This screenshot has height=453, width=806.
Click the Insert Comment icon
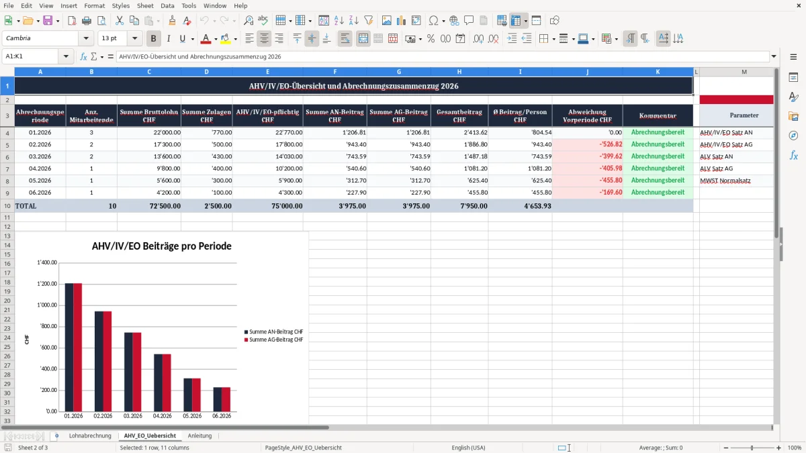coord(469,21)
